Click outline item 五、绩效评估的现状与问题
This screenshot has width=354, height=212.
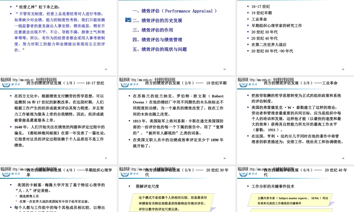coord(159,49)
